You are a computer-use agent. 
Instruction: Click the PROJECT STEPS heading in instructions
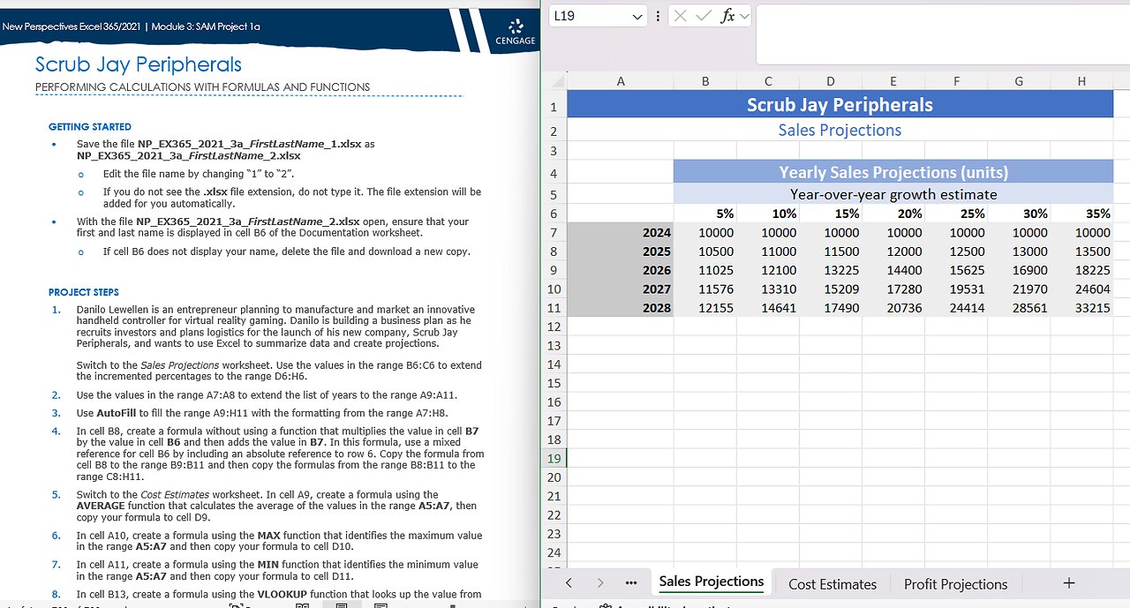coord(84,292)
